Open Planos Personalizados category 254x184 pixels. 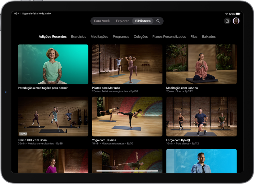tap(169, 36)
